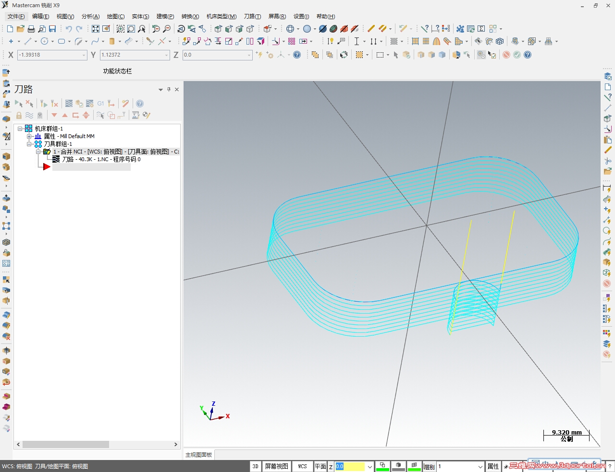
Task: Open the 绘图(C) menu
Action: (115, 16)
